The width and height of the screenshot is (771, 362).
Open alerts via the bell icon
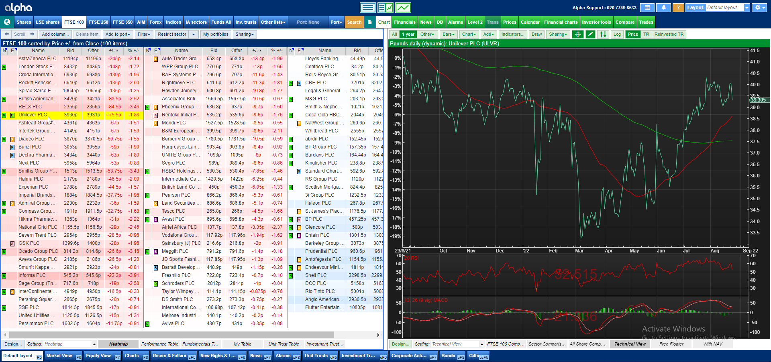coord(663,8)
